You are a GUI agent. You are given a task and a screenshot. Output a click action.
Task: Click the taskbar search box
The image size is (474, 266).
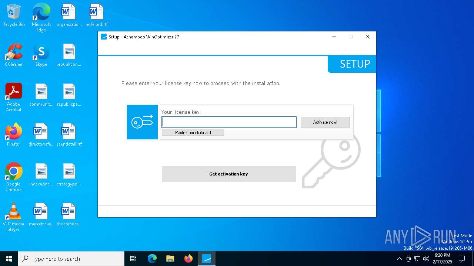71,259
